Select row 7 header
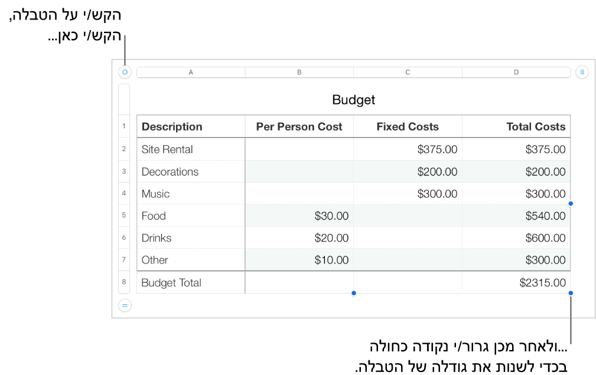Screen dimensions: 596x375 point(124,259)
